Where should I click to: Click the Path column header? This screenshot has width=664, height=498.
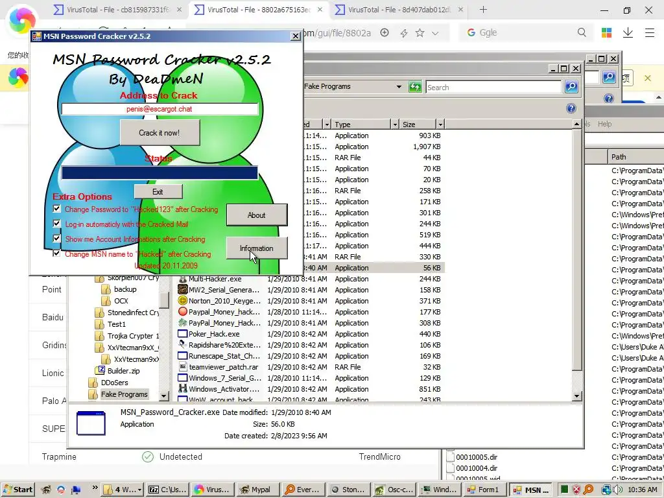tap(635, 157)
